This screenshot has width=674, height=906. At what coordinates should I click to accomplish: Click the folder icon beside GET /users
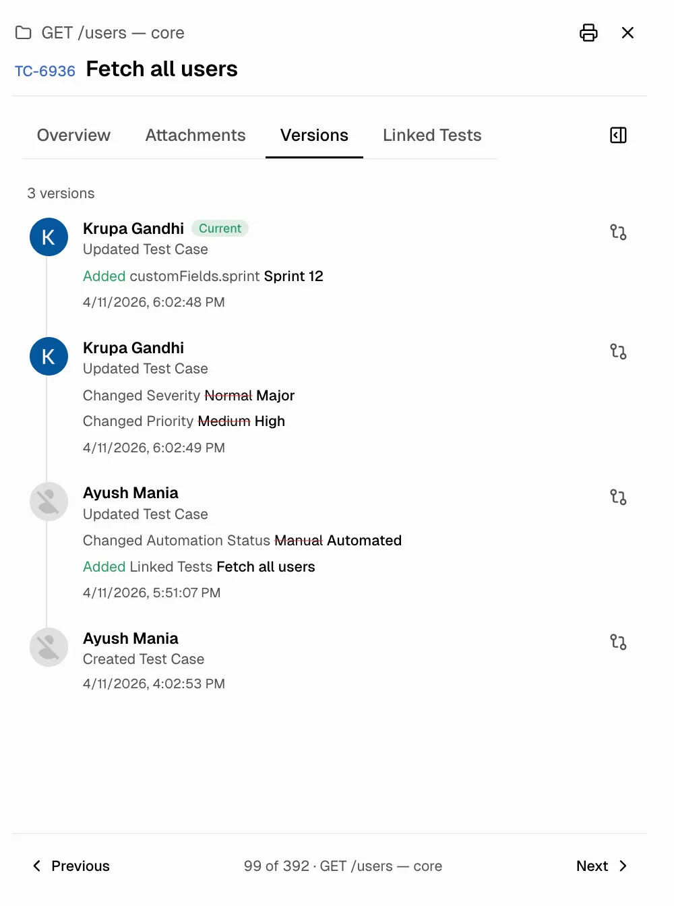click(x=24, y=33)
